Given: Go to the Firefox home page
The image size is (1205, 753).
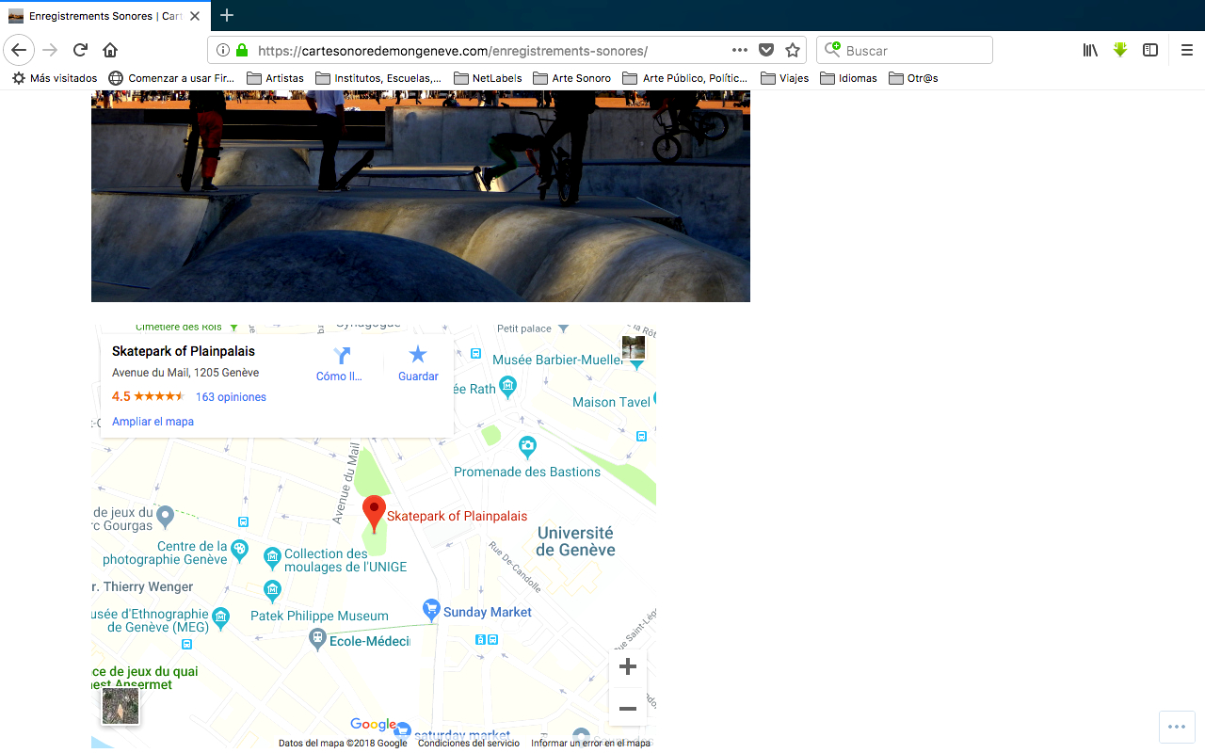Looking at the screenshot, I should click(110, 50).
